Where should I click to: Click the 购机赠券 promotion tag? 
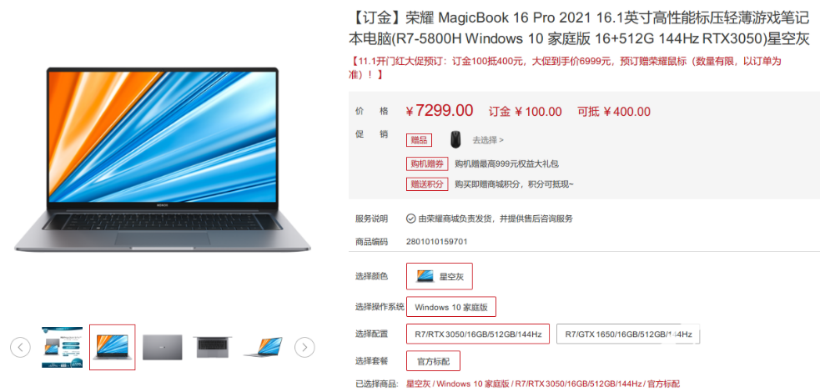(x=427, y=163)
